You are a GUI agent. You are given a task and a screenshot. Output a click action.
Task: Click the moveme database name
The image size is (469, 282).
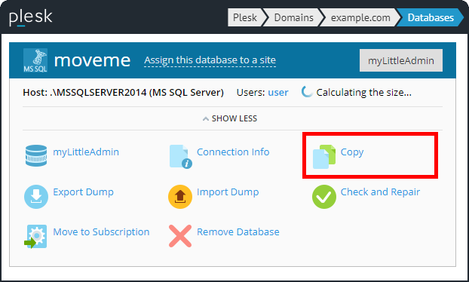pos(92,60)
